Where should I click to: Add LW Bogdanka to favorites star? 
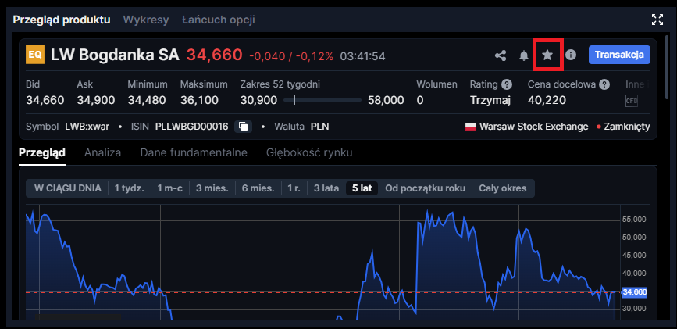point(547,55)
